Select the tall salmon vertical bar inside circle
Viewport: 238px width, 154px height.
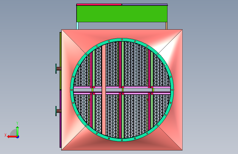pos(104,90)
